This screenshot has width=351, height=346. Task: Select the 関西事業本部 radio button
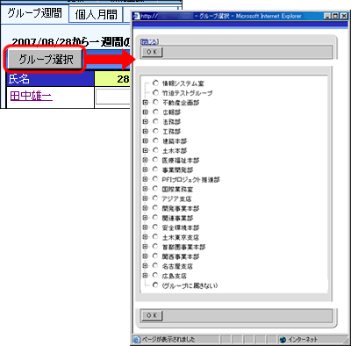click(155, 256)
